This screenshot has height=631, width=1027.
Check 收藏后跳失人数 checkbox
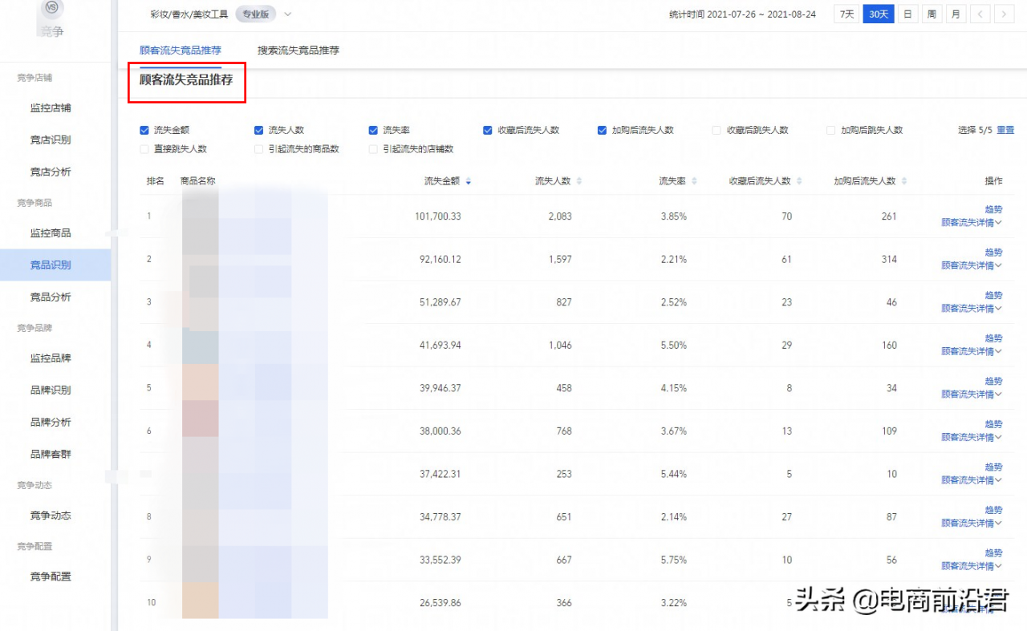click(x=716, y=130)
